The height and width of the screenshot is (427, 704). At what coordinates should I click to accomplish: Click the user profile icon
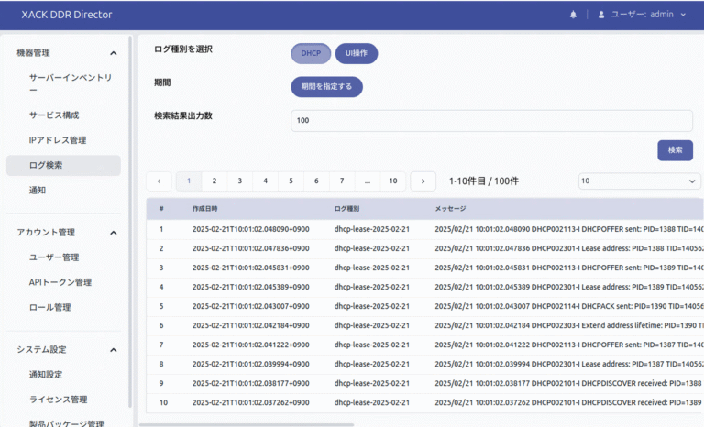coord(601,15)
